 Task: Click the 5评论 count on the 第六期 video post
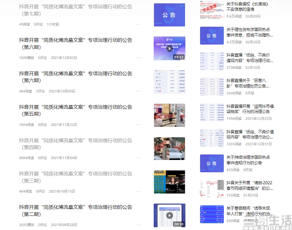42,58
